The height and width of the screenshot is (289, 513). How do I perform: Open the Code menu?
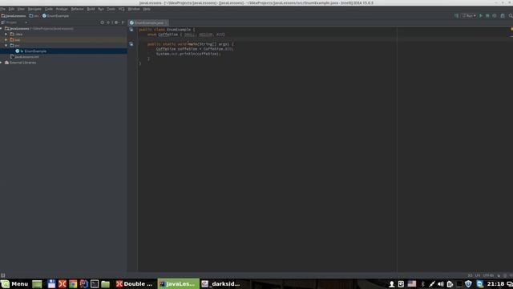[49, 9]
